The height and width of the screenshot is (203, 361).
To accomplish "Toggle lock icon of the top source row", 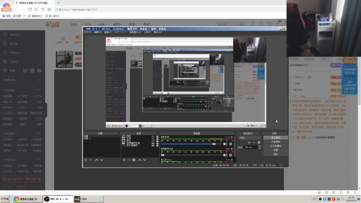I will pos(157,137).
